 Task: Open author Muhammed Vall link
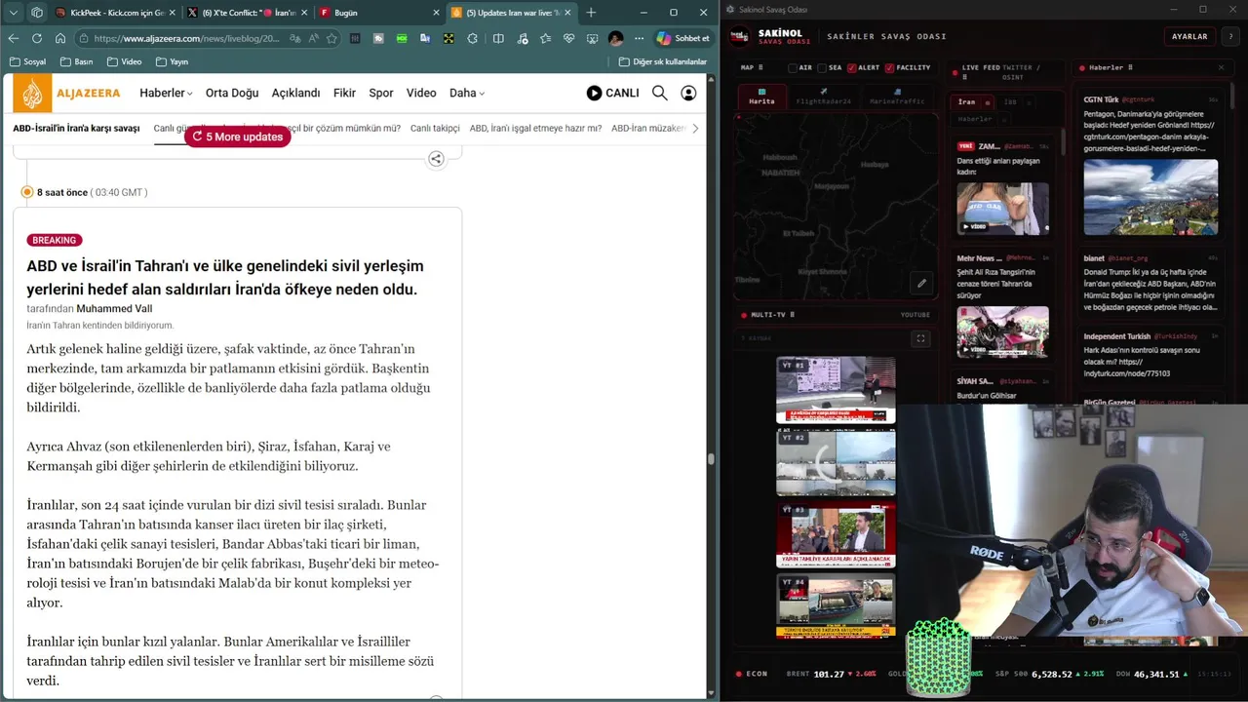coord(113,308)
